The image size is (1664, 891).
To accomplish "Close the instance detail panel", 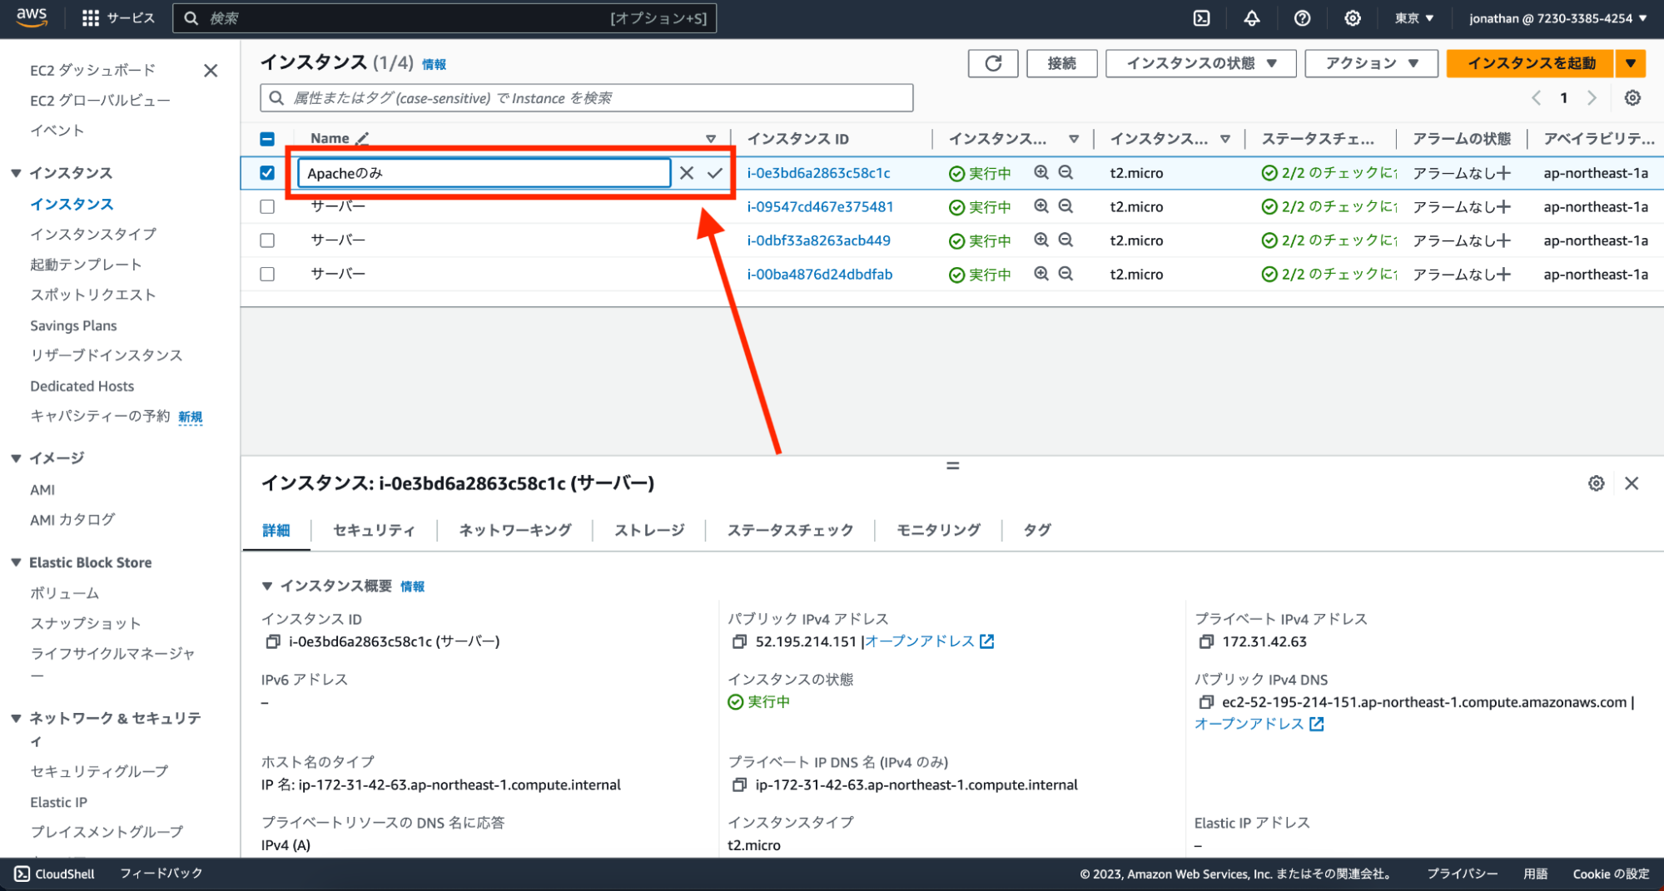I will [x=1632, y=483].
